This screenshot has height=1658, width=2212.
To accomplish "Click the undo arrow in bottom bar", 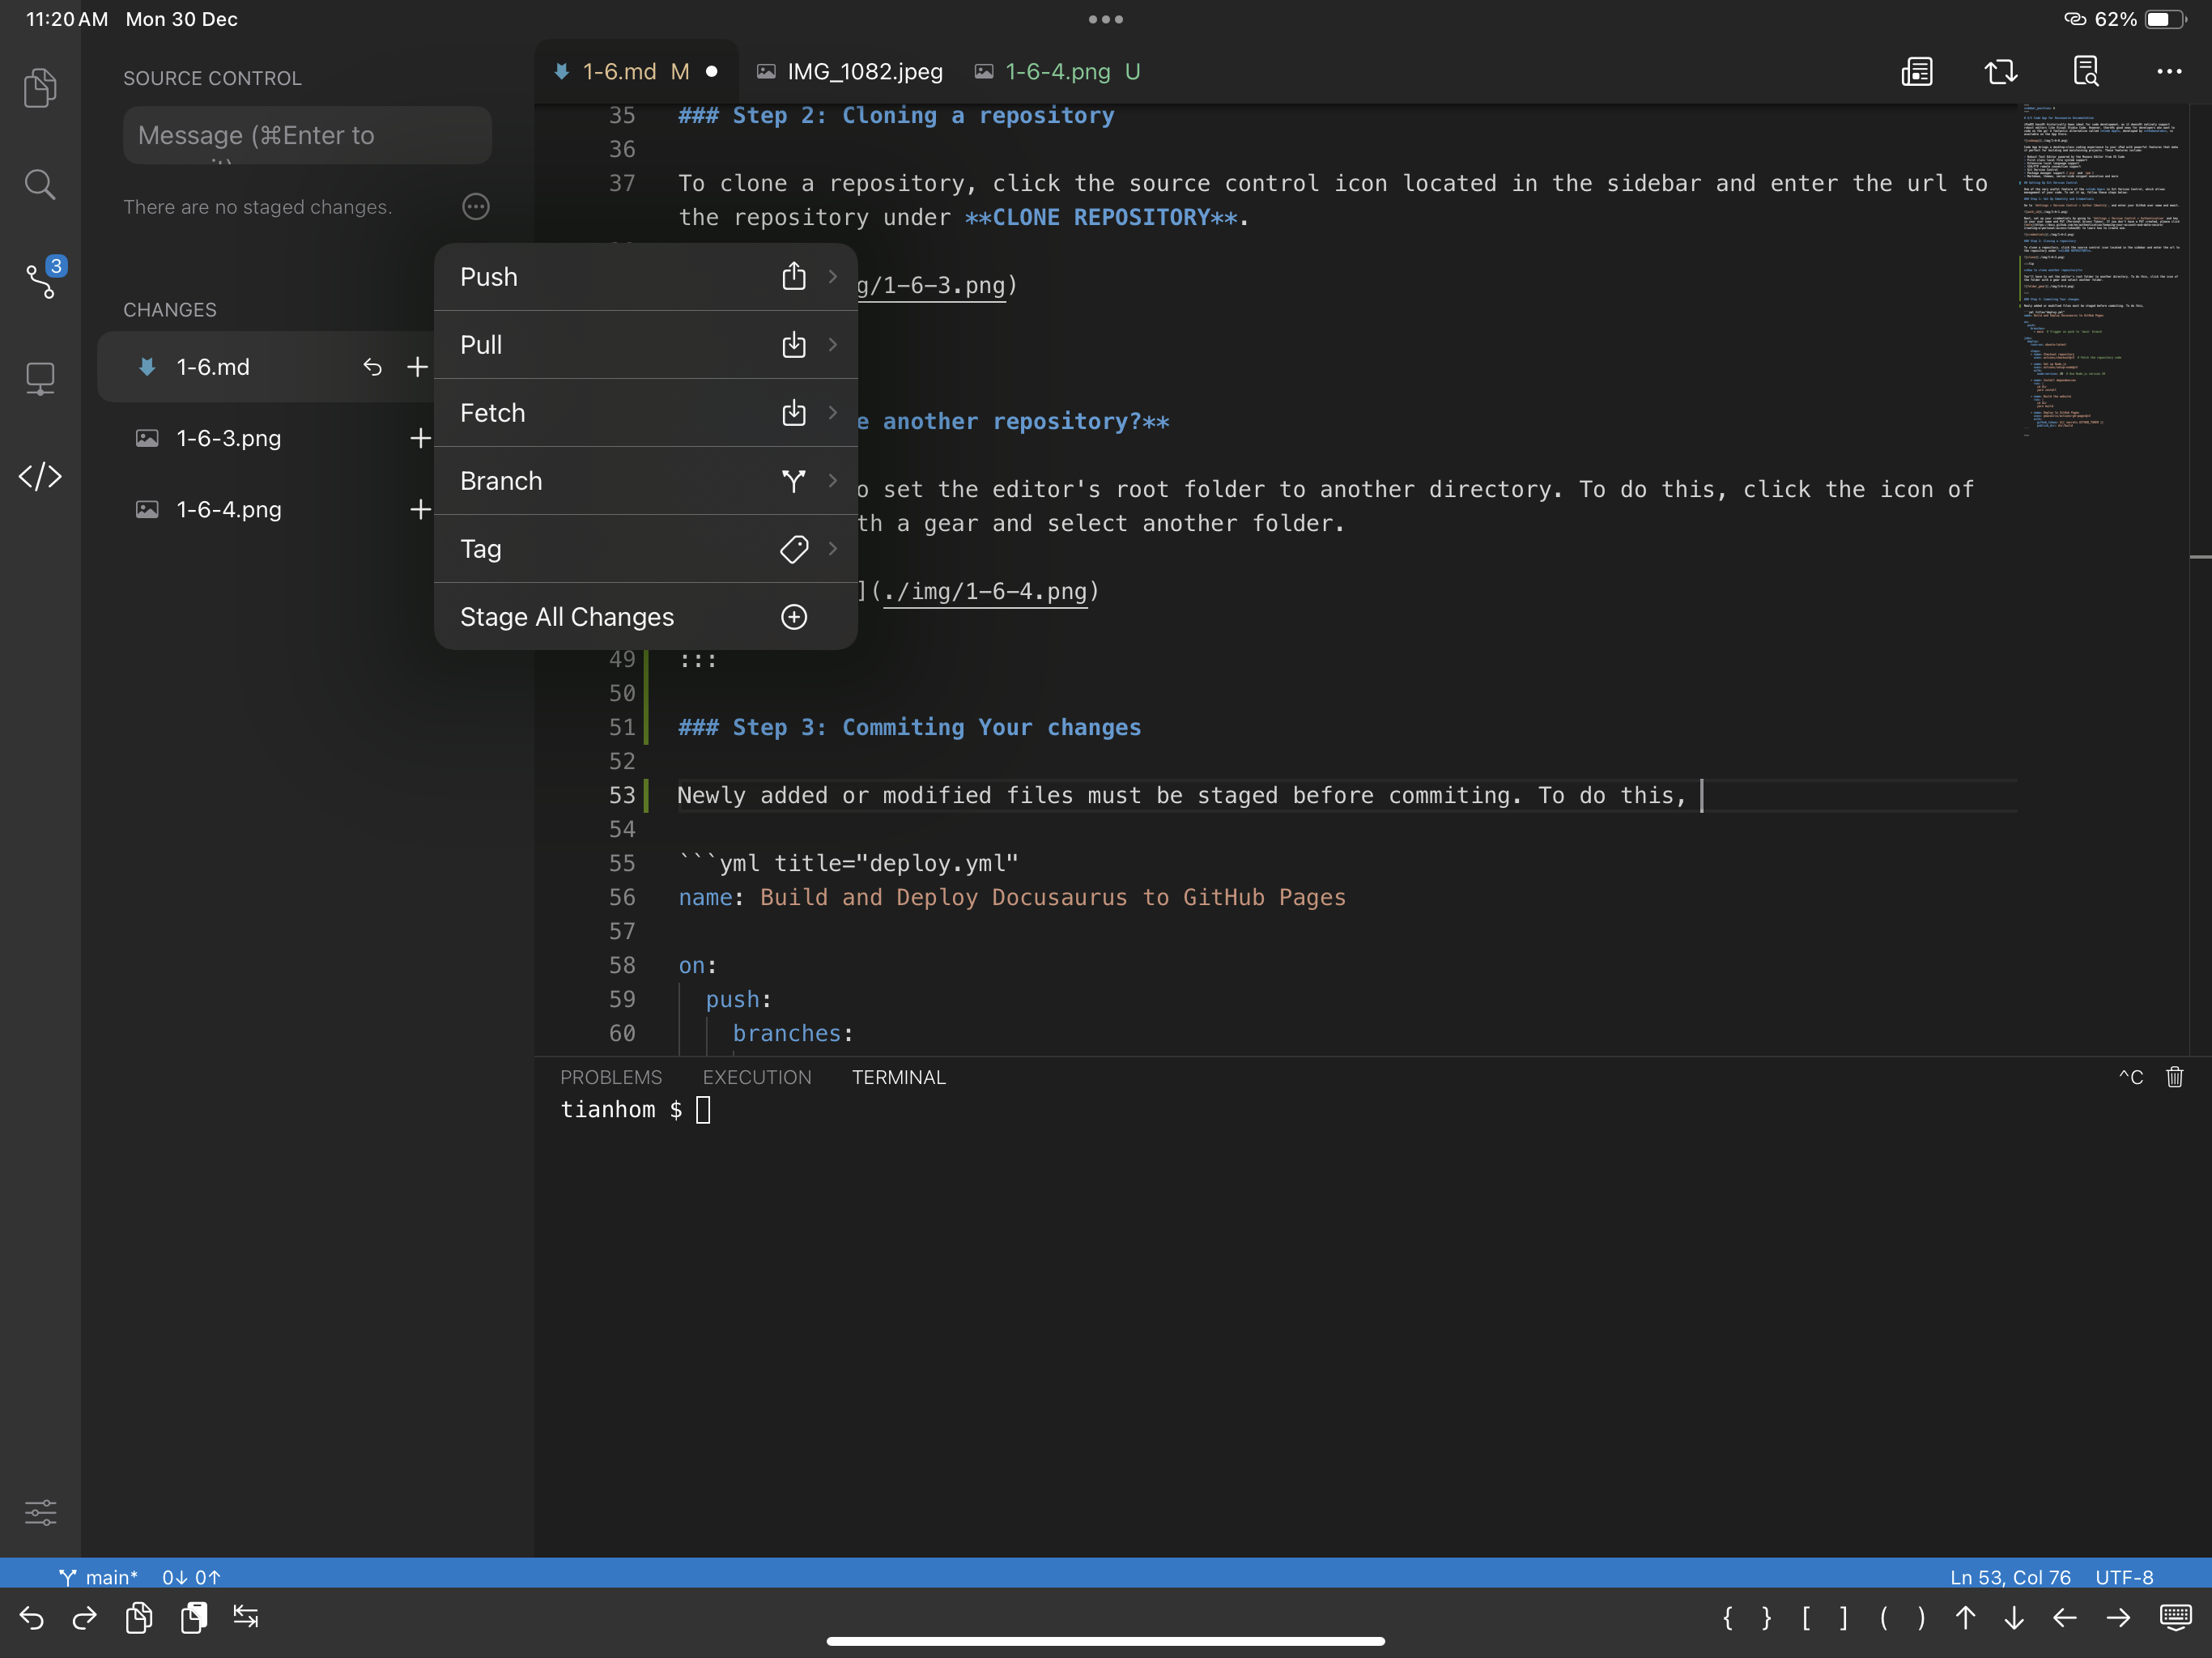I will pyautogui.click(x=32, y=1617).
